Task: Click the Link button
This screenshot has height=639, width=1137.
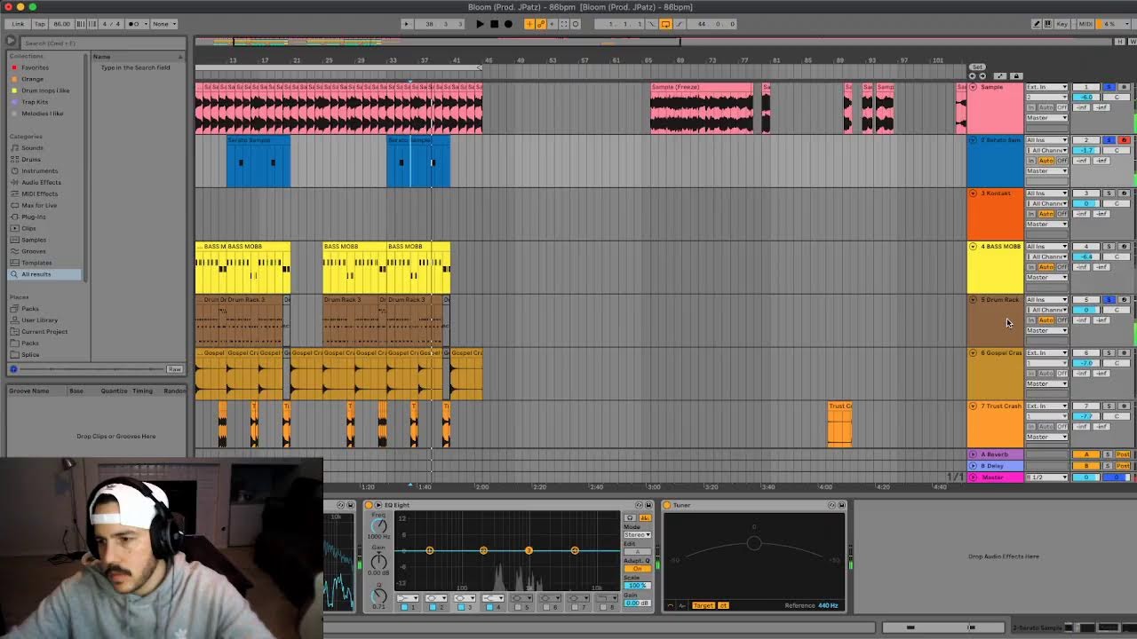Action: pyautogui.click(x=18, y=24)
